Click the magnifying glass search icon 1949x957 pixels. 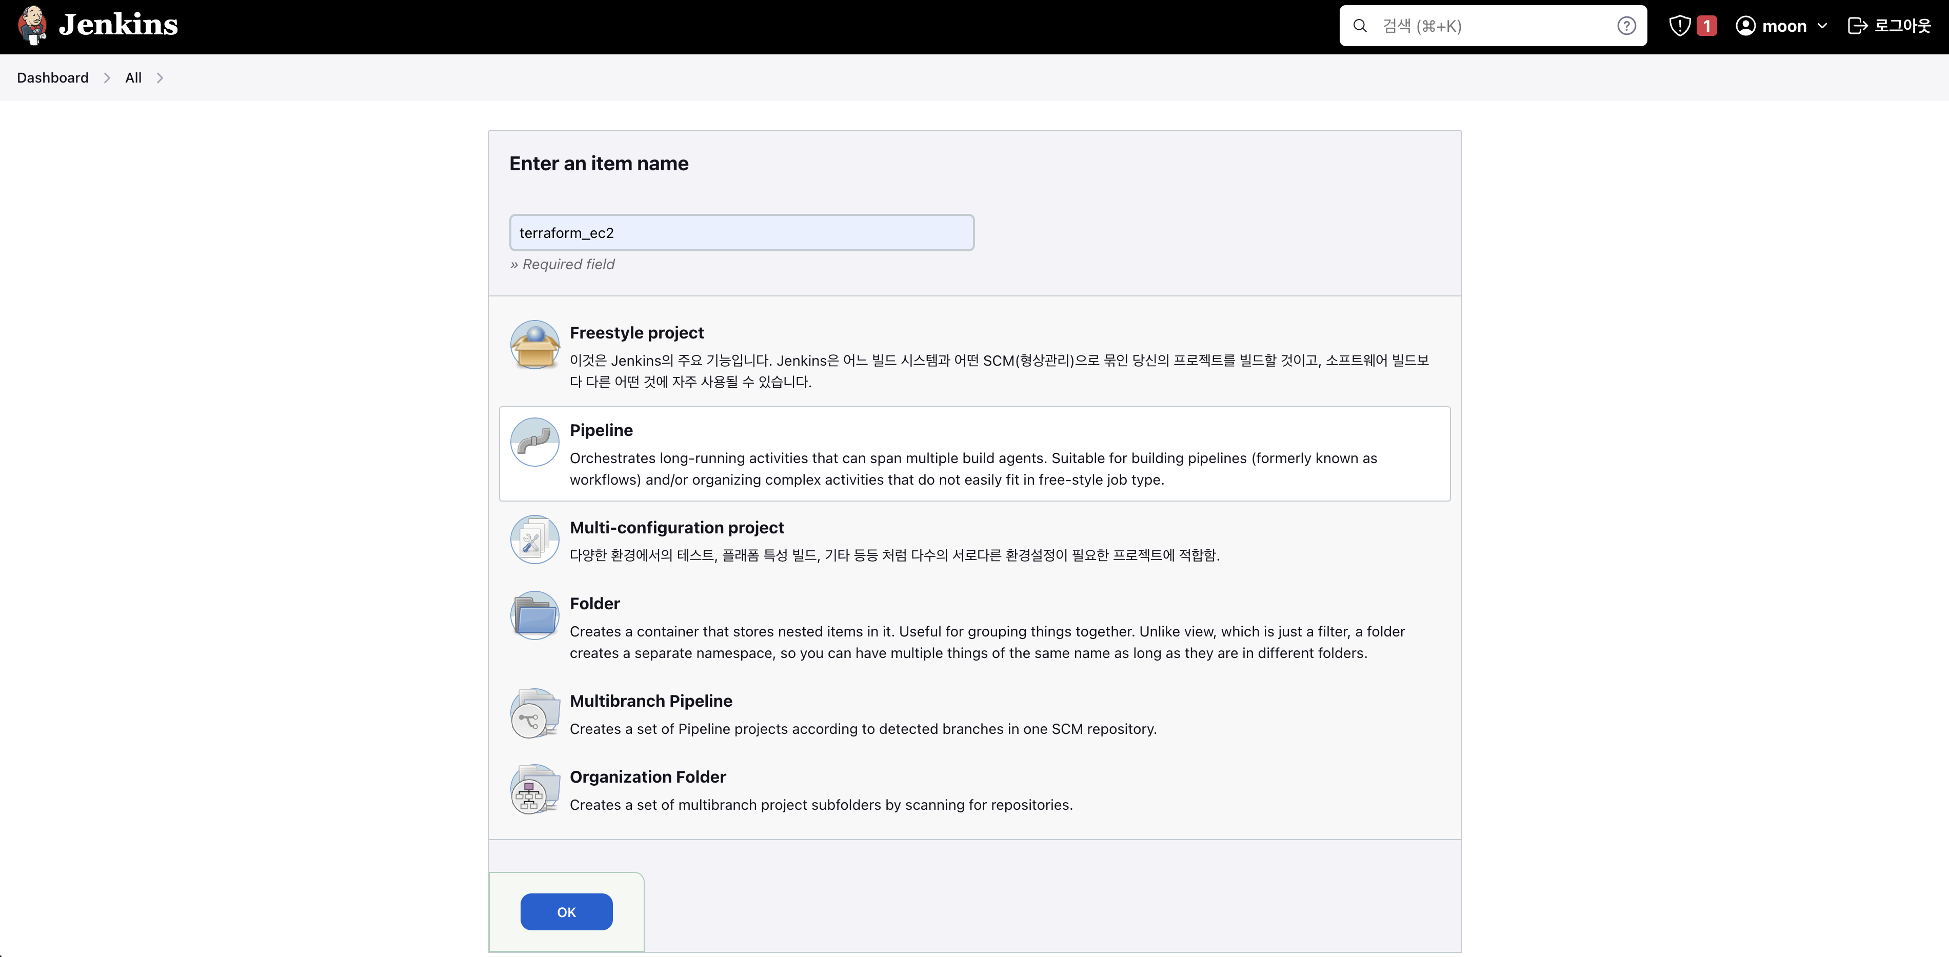tap(1360, 26)
